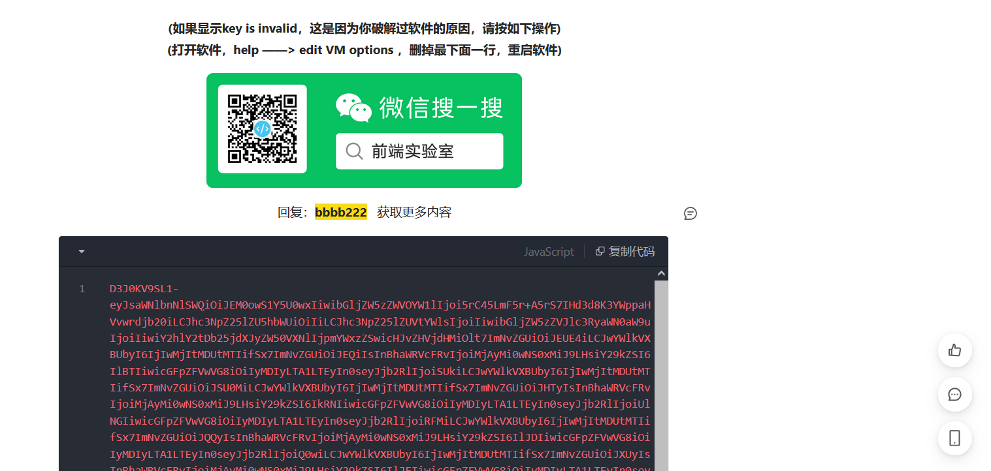The height and width of the screenshot is (471, 991).
Task: Click the magnifier icon in banner search box
Action: click(354, 151)
